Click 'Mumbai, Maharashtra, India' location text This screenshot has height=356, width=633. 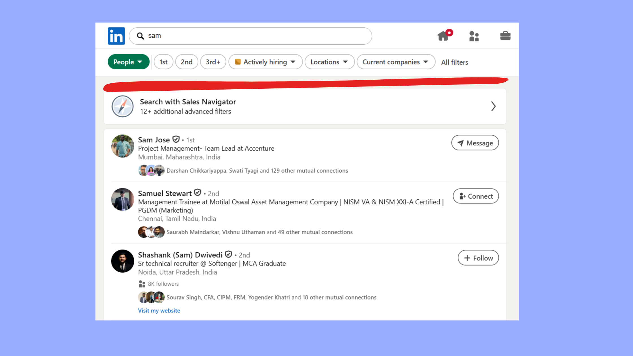click(x=179, y=157)
